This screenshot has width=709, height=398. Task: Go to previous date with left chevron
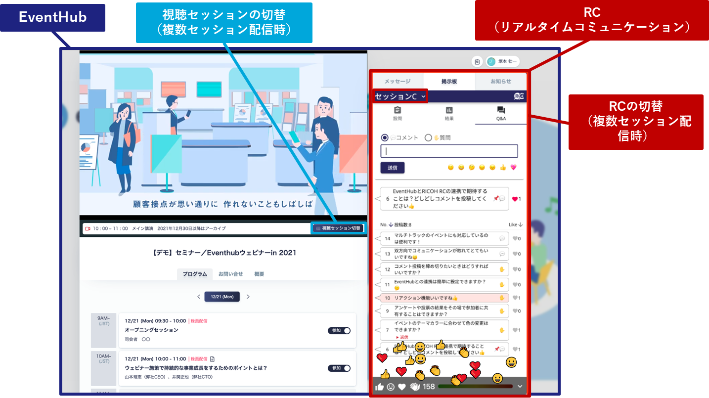[199, 297]
